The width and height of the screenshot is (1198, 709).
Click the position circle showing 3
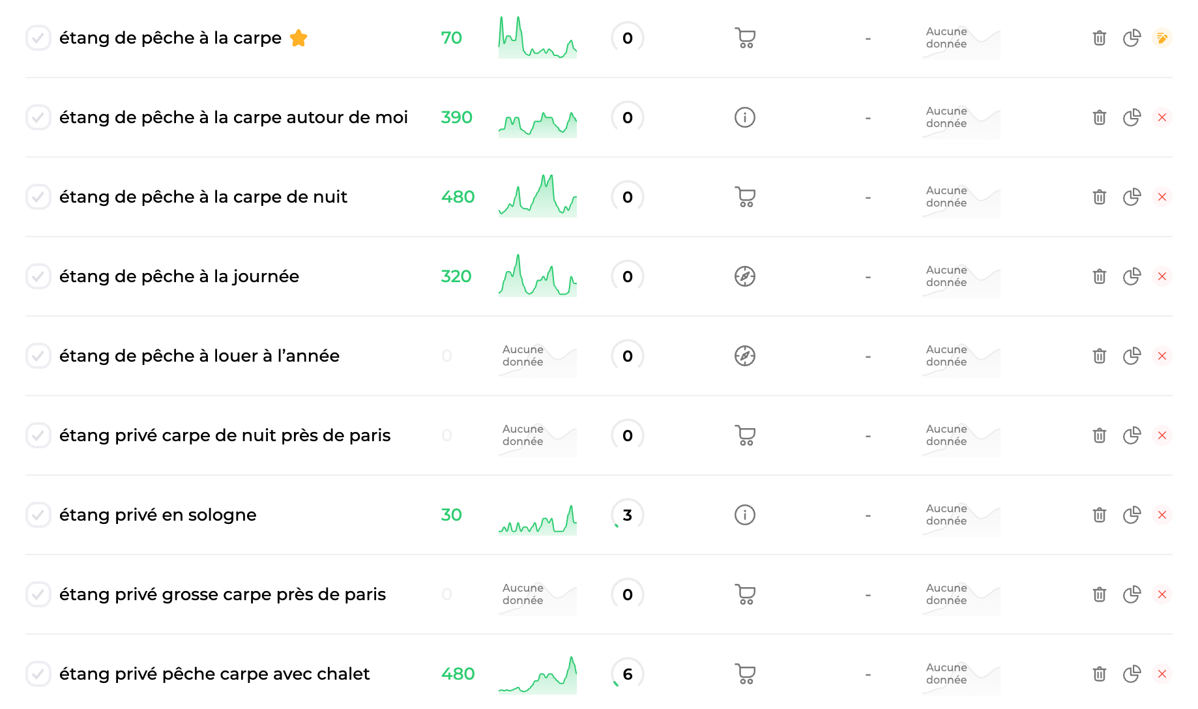click(x=628, y=515)
